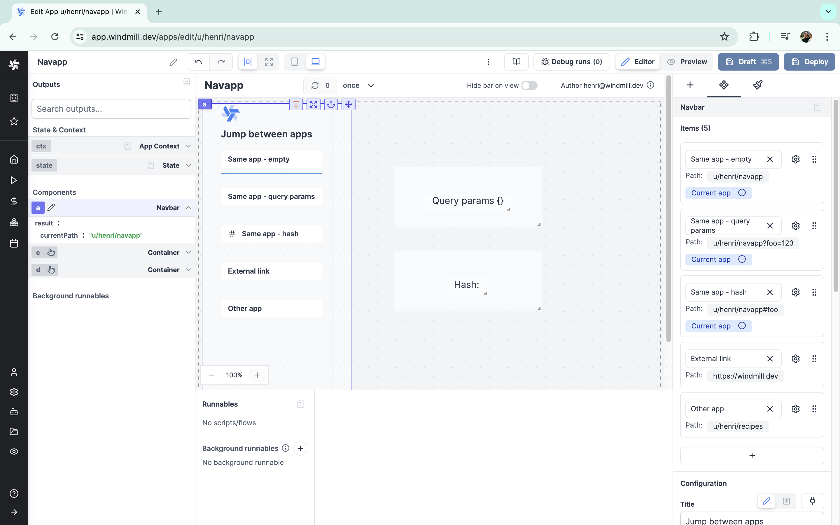Toggle Hide bar on view switch
This screenshot has height=525, width=840.
coord(529,85)
